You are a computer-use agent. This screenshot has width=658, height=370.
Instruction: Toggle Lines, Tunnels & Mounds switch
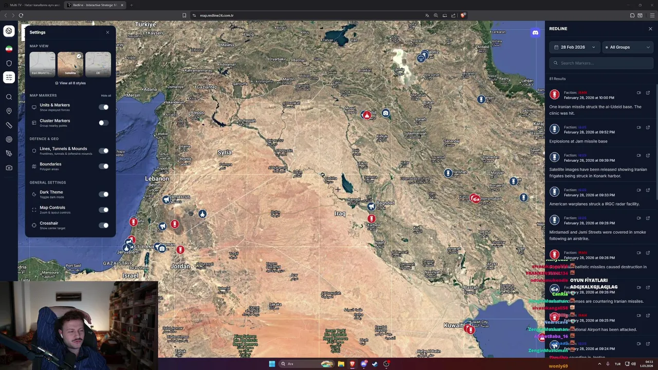tap(103, 151)
